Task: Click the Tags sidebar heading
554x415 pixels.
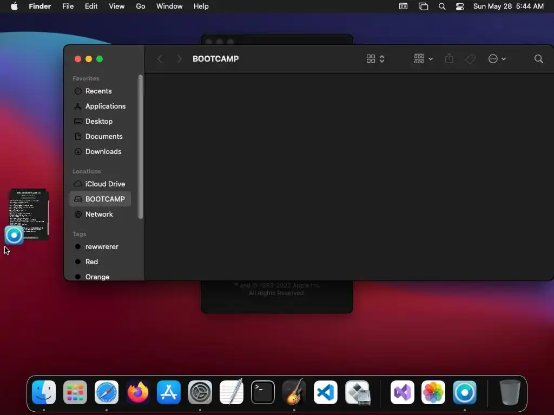Action: 79,234
